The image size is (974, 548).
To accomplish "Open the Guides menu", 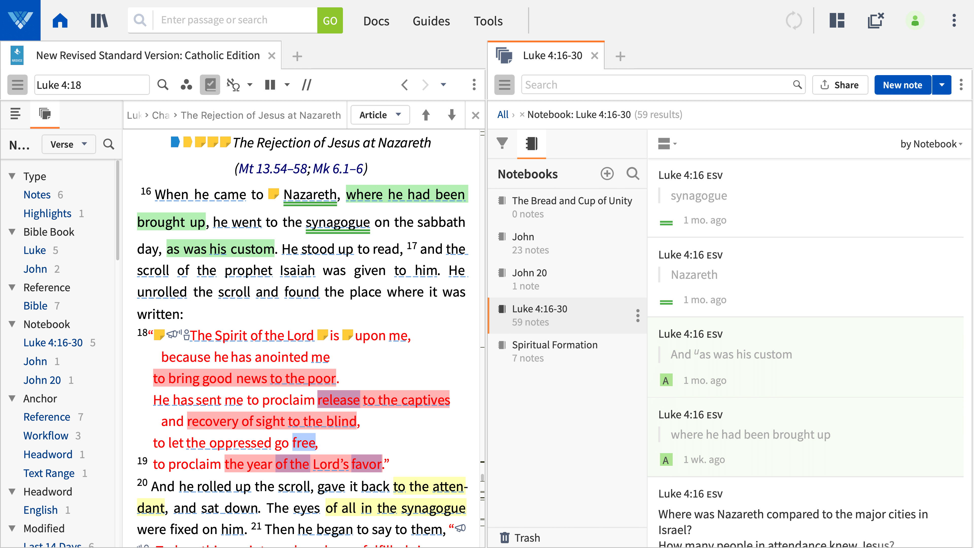I will click(431, 20).
